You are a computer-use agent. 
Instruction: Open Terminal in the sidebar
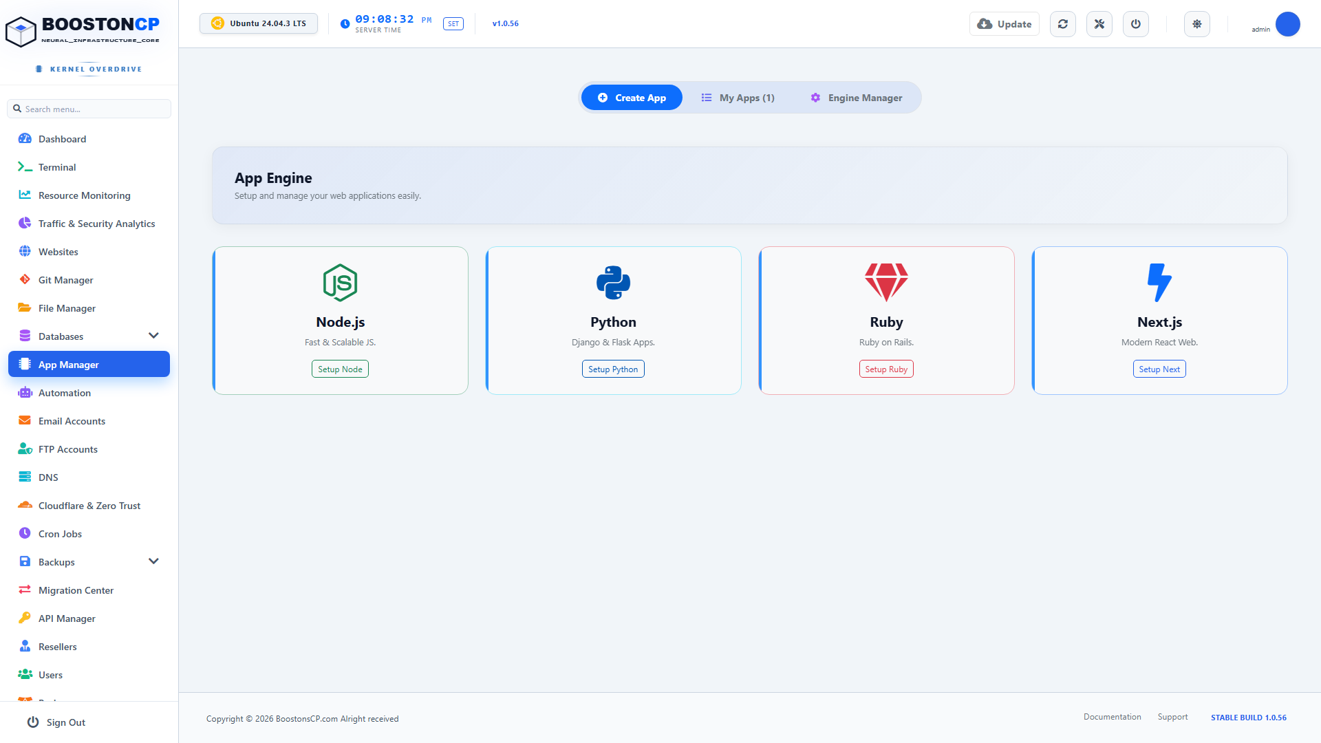click(x=89, y=167)
